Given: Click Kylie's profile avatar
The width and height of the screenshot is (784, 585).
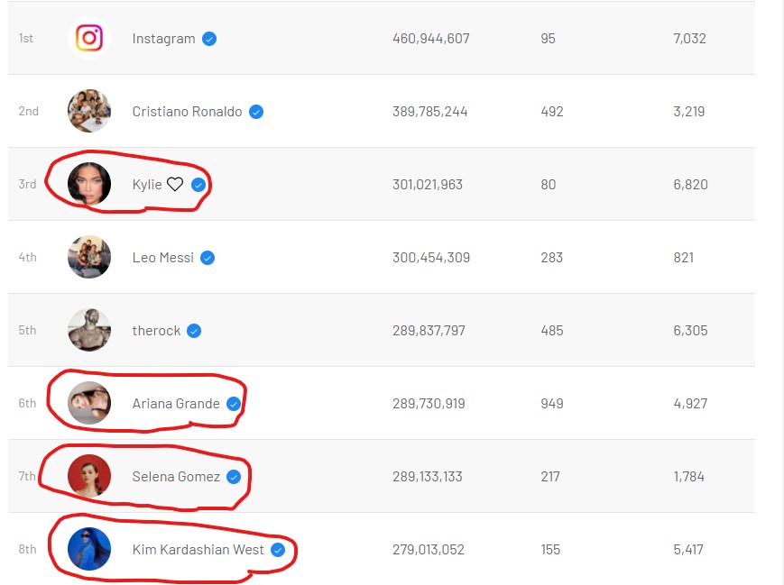Looking at the screenshot, I should pyautogui.click(x=89, y=184).
